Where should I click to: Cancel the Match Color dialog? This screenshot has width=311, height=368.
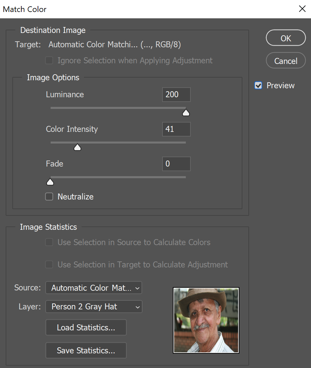(x=285, y=61)
